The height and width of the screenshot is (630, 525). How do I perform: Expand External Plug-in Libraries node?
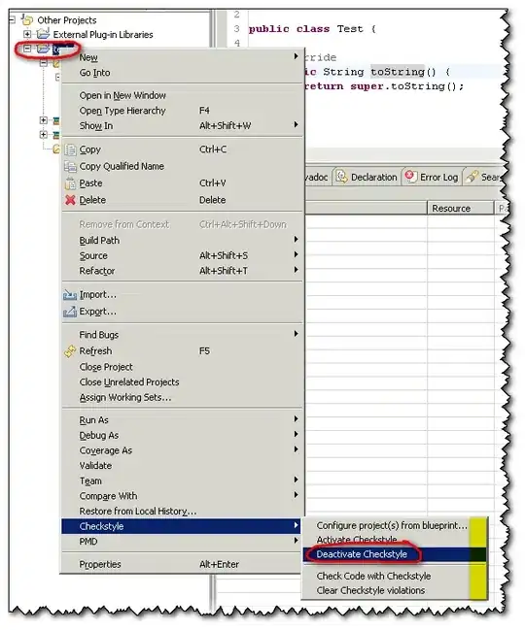pos(27,34)
